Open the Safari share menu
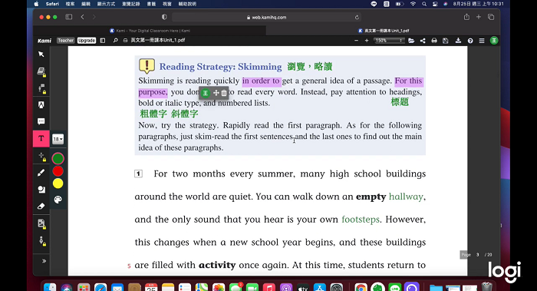This screenshot has width=537, height=291. pyautogui.click(x=466, y=17)
